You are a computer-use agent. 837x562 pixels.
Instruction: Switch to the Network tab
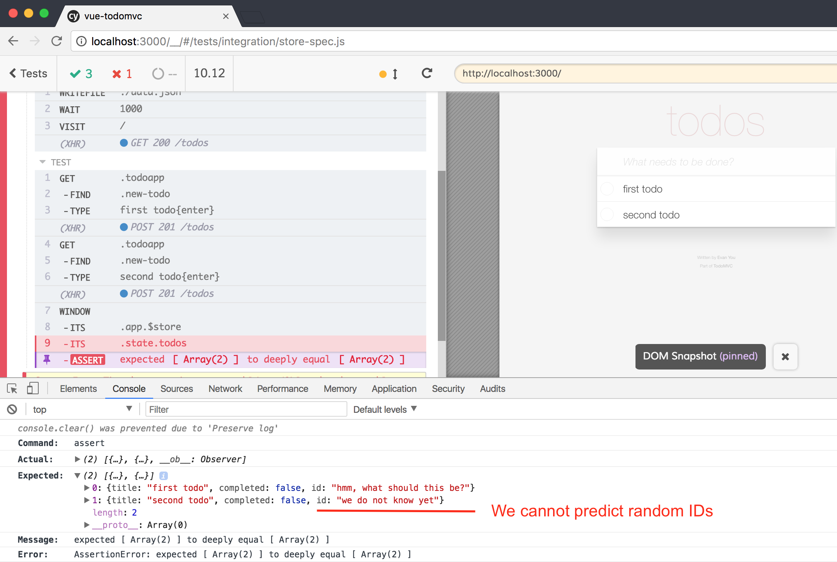225,388
